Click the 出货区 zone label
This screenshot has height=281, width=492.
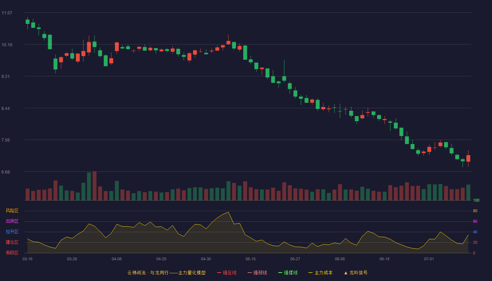(12, 221)
